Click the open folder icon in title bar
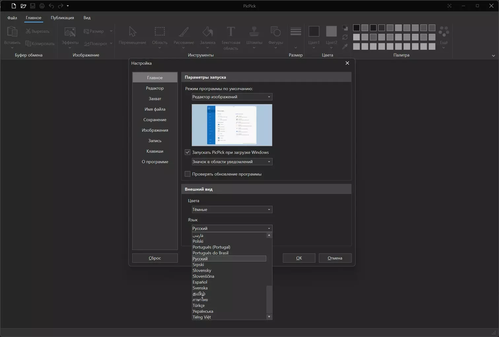The image size is (499, 337). click(23, 6)
